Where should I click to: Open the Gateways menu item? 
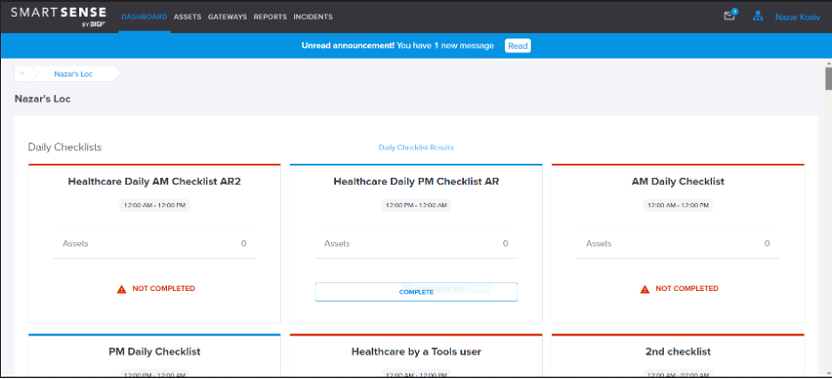pyautogui.click(x=227, y=17)
